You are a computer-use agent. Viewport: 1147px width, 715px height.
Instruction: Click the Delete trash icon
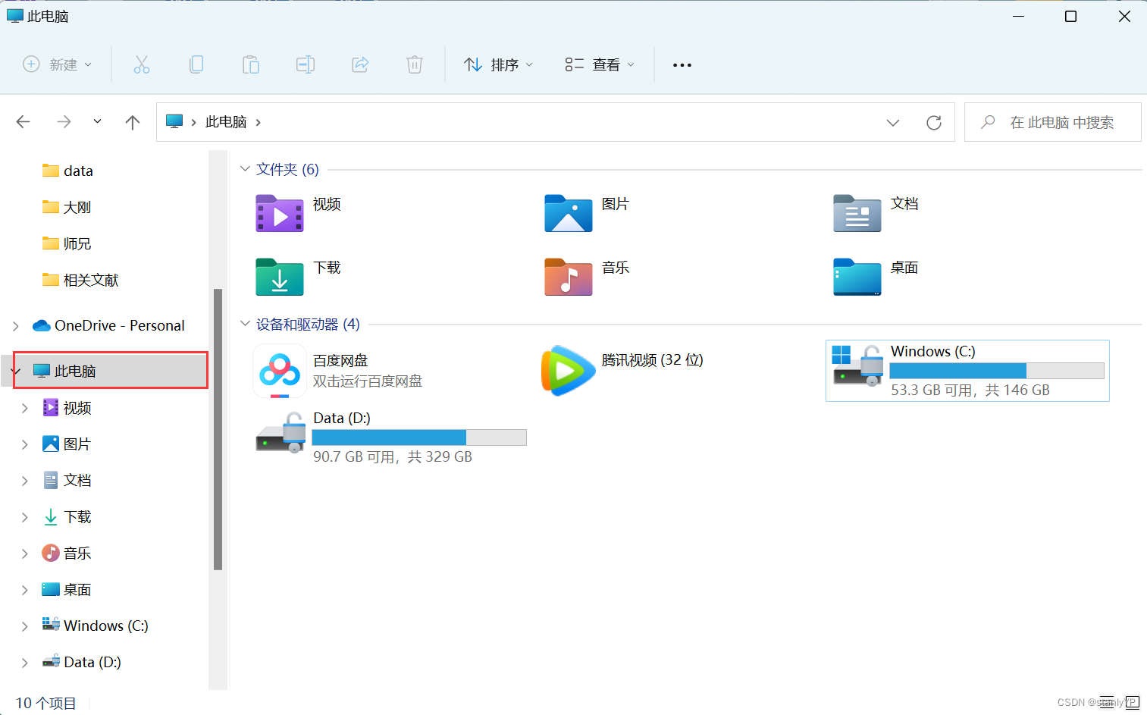(x=414, y=64)
